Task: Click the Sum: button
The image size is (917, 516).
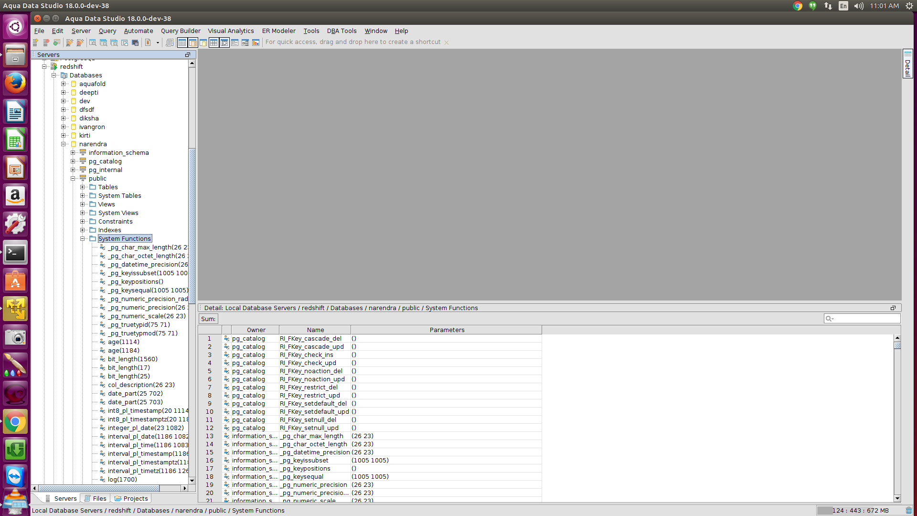Action: coord(208,319)
